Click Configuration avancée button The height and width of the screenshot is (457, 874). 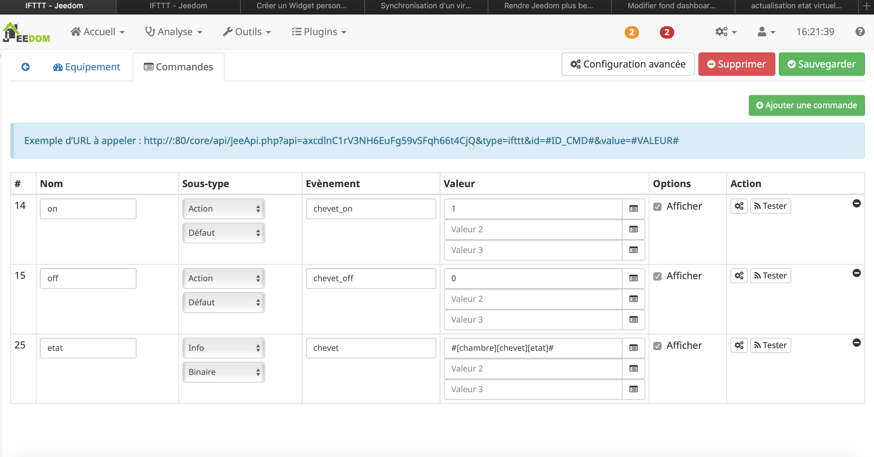click(628, 64)
